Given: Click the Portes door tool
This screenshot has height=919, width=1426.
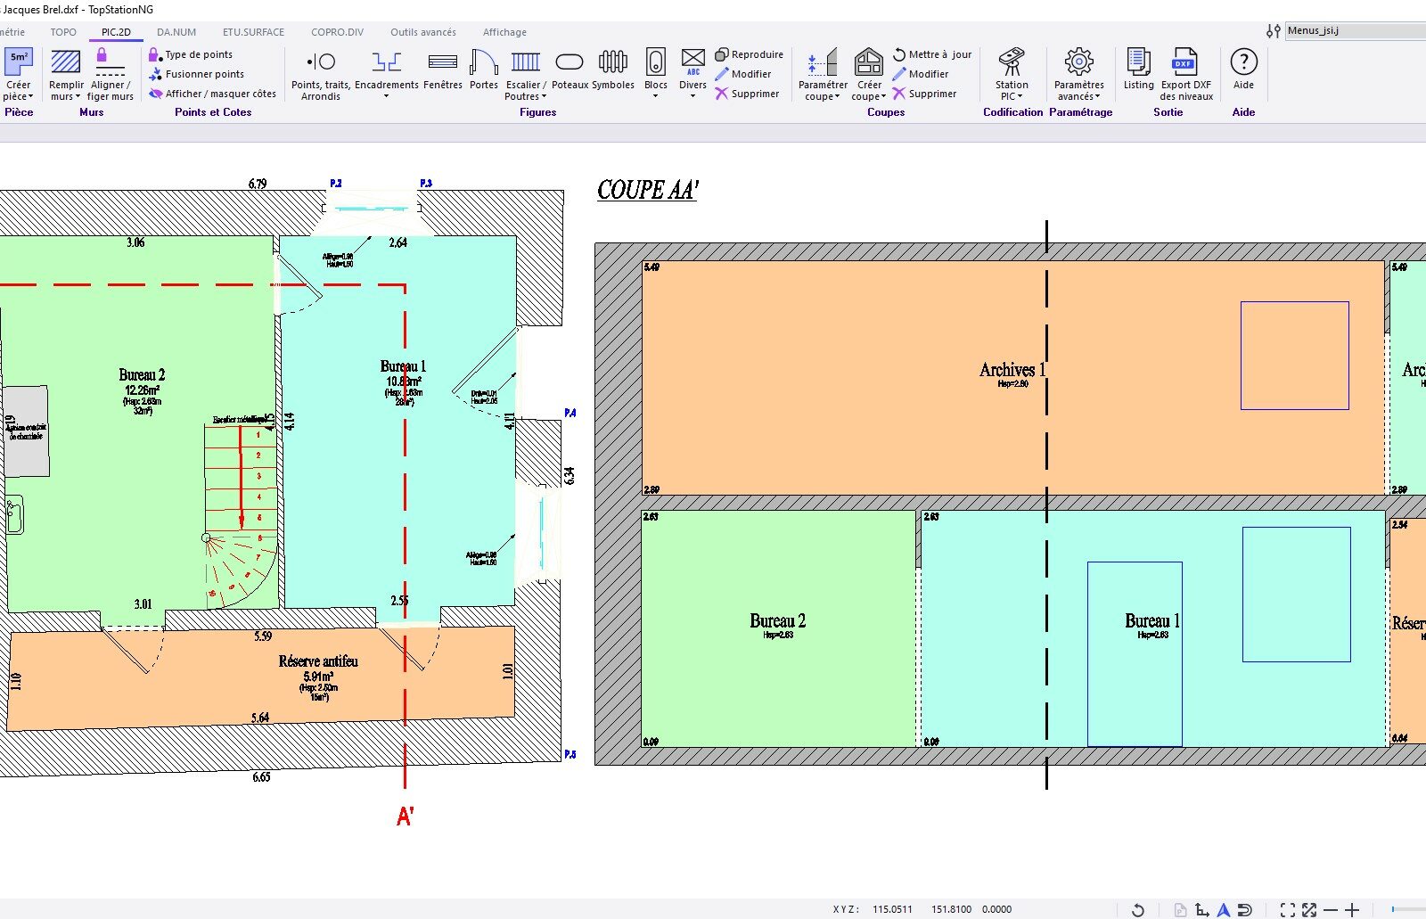Looking at the screenshot, I should [483, 70].
